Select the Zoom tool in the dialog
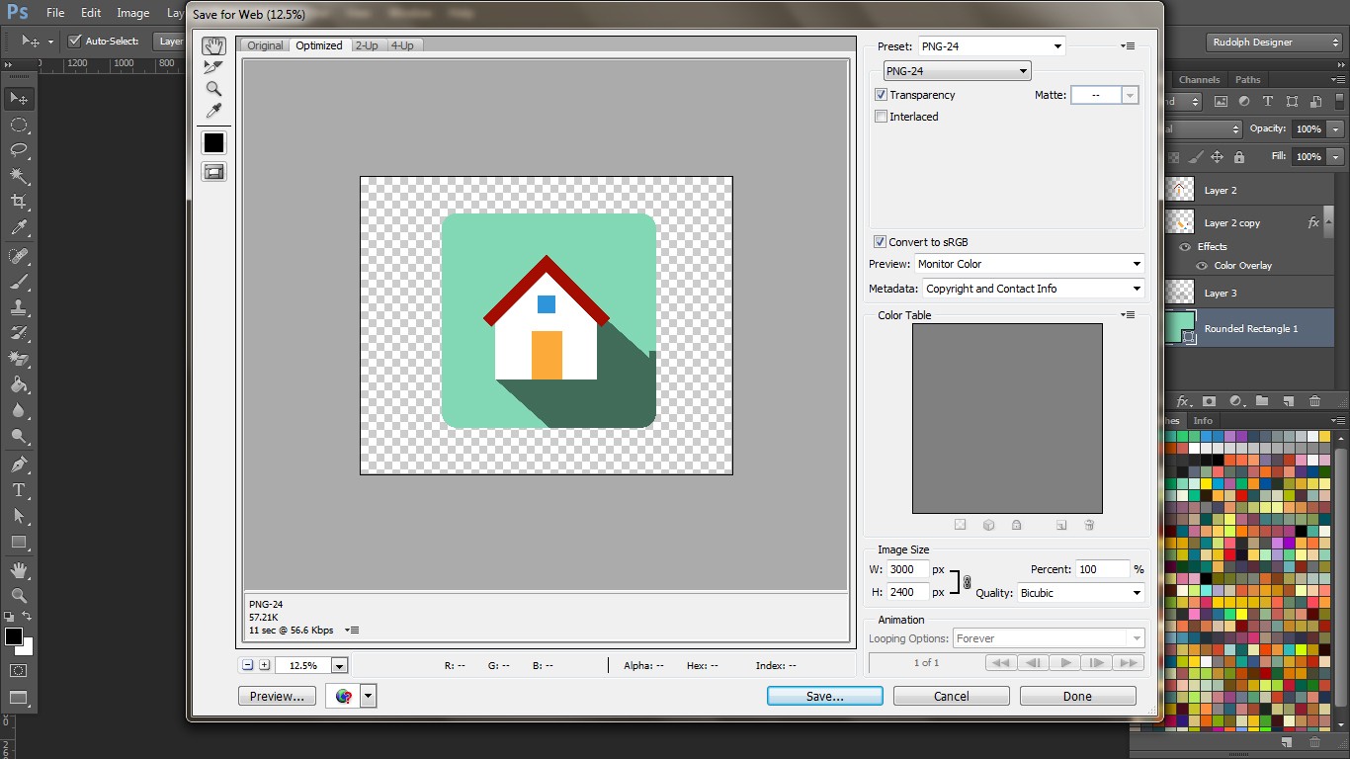 pyautogui.click(x=213, y=89)
